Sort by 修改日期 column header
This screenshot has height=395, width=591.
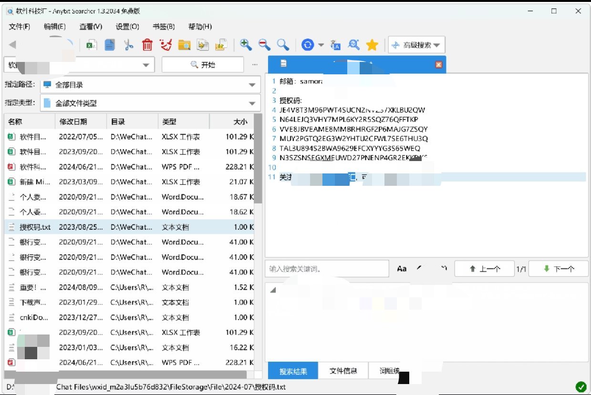click(80, 122)
